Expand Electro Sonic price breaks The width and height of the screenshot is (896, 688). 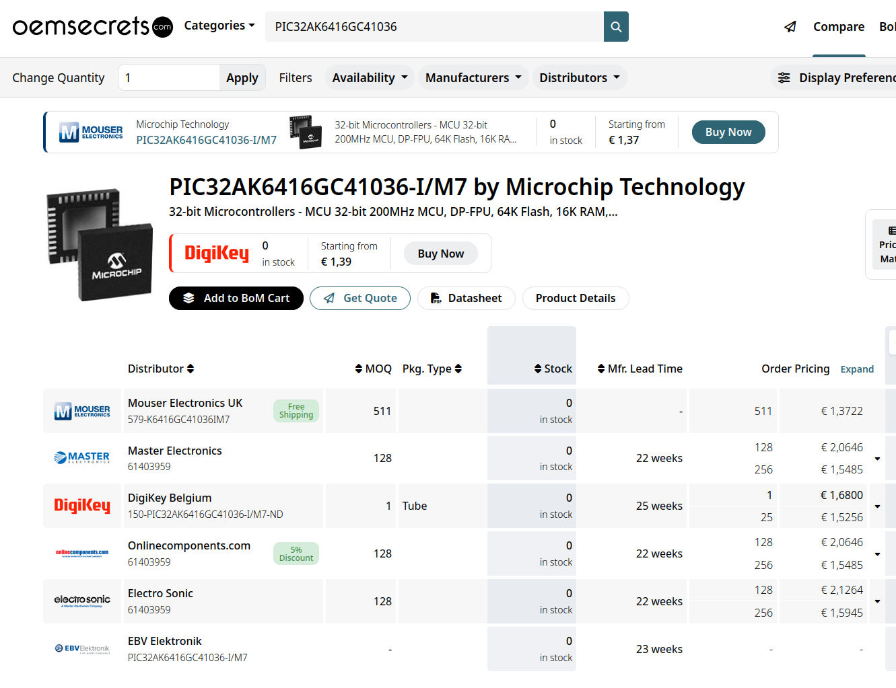point(877,601)
